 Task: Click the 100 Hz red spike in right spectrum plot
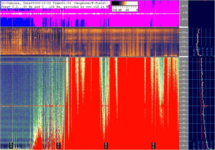click(x=200, y=62)
